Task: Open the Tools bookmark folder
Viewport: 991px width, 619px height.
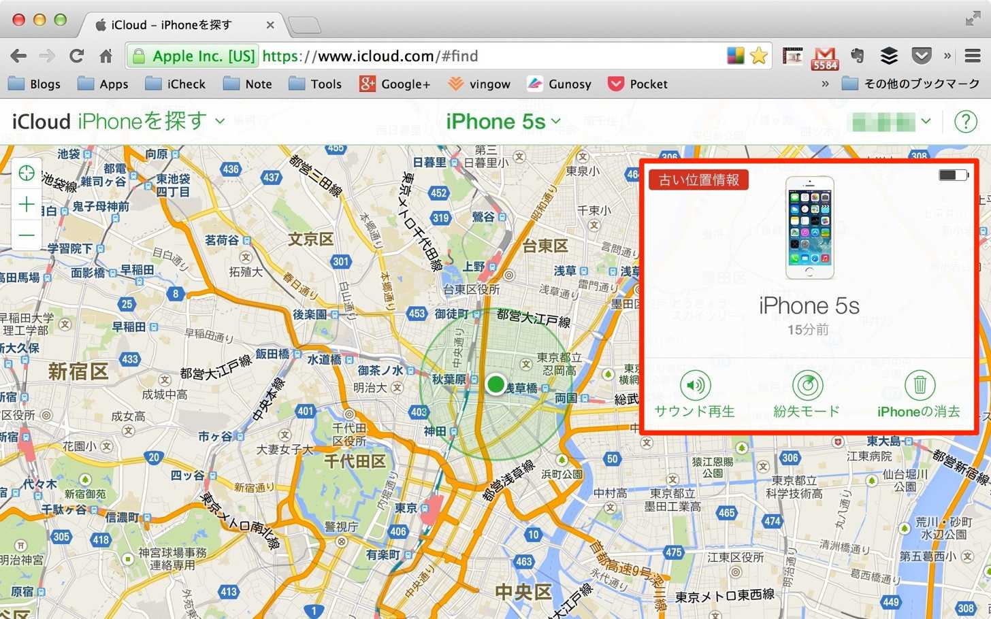Action: pos(315,84)
